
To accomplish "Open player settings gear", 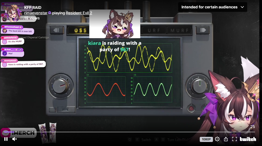I will 217,139.
